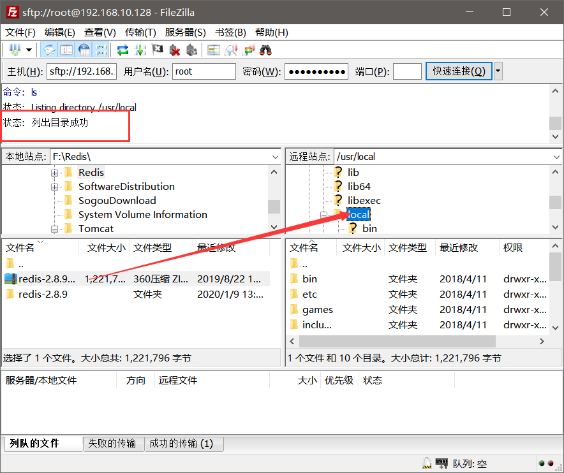The width and height of the screenshot is (564, 473).
Task: Sort remote files by 文件类型 column
Action: point(410,247)
